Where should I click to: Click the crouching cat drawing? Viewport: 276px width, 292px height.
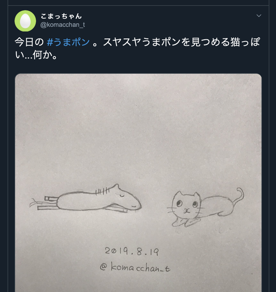[x=205, y=207]
